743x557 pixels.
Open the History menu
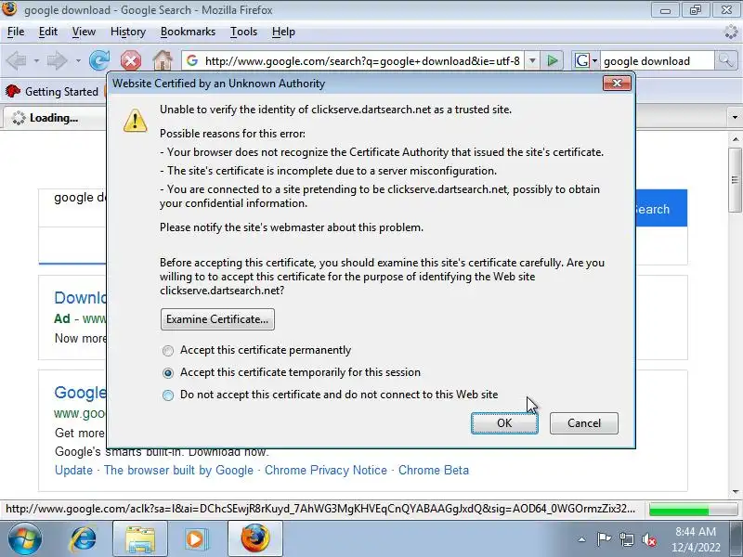pos(128,32)
